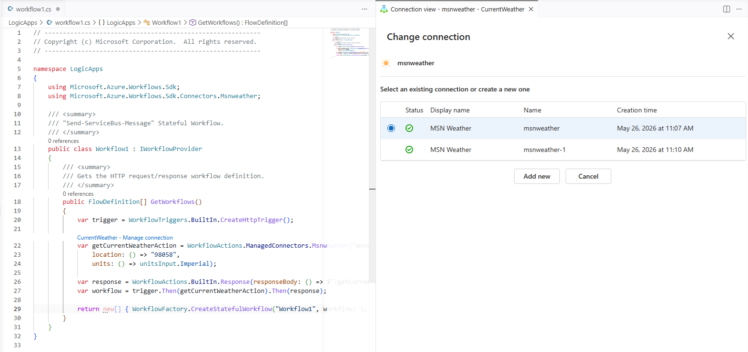Screen dimensions: 748x352
Task: Click the C# file icon on workflow1.cs tab
Action: 10,9
